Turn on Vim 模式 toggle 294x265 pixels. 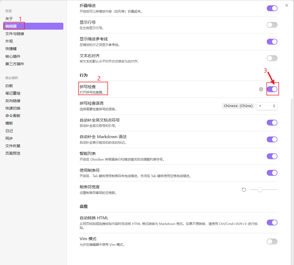tap(272, 241)
